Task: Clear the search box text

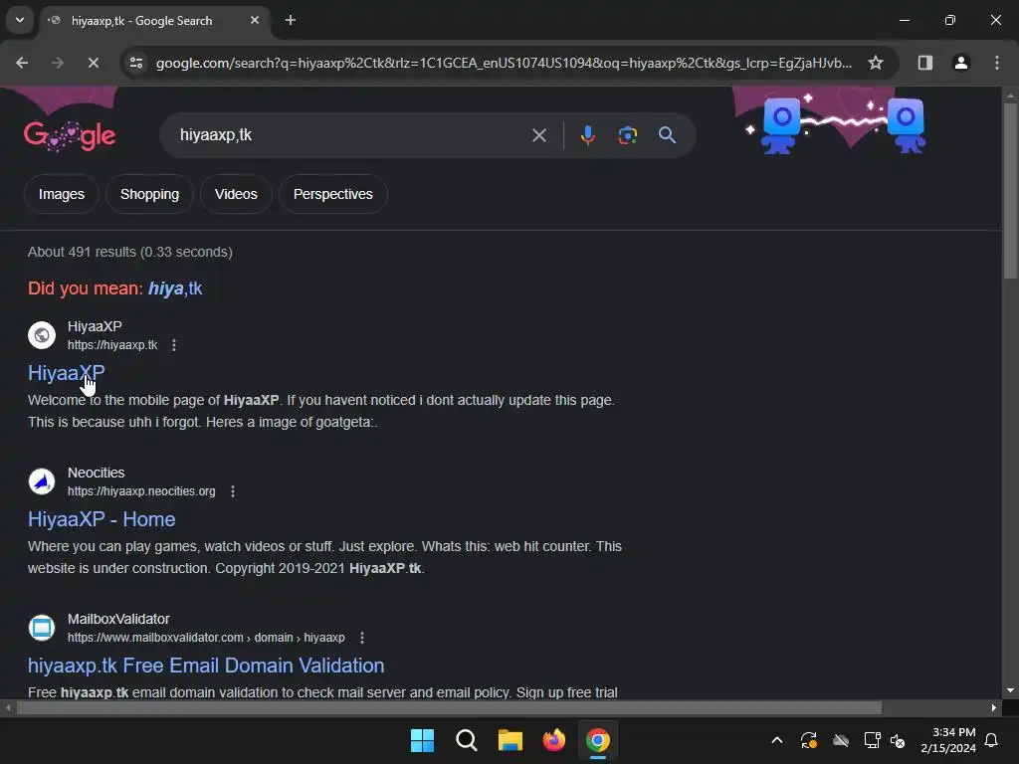Action: coord(538,135)
